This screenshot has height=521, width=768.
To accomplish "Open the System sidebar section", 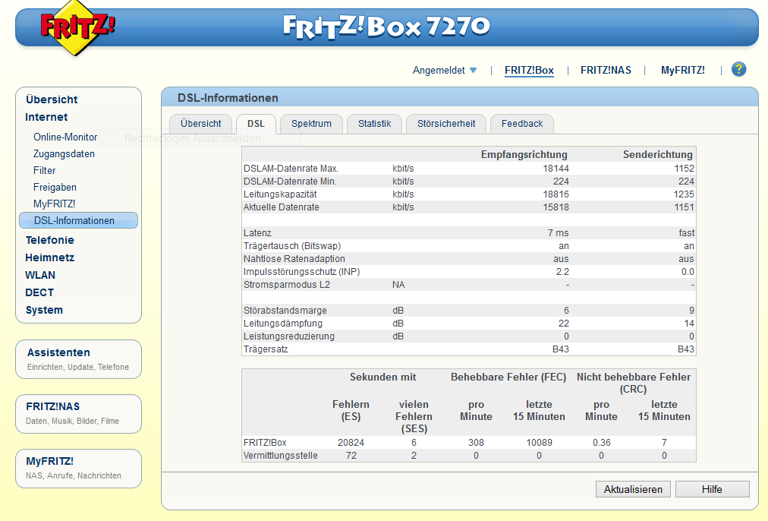I will click(x=44, y=311).
